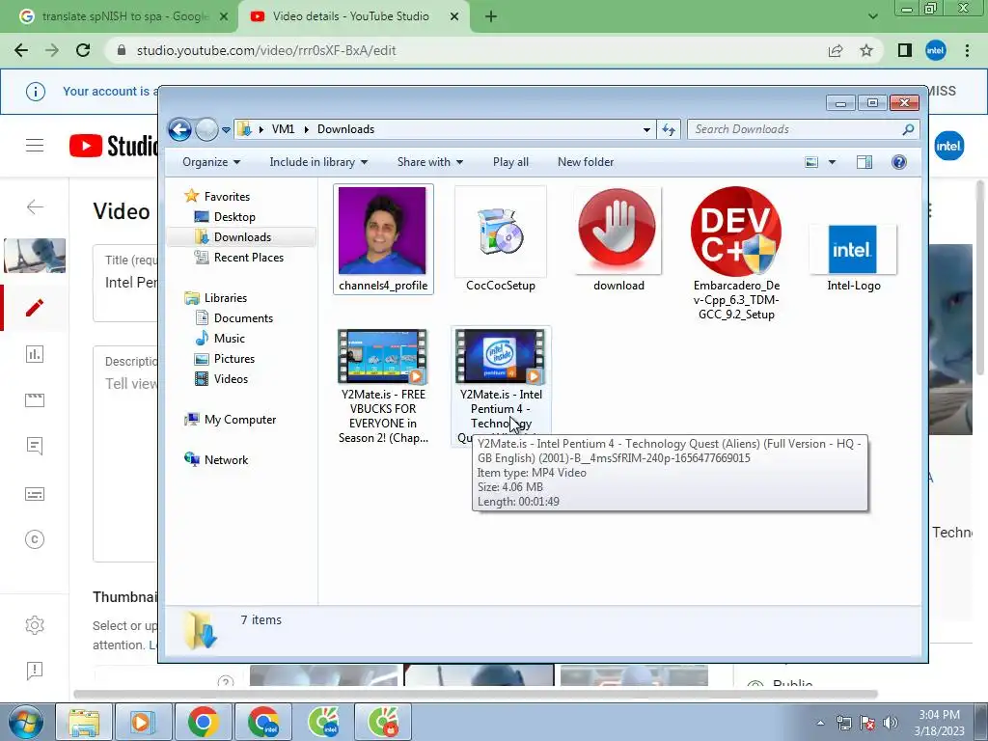Share this page icon in Chrome
Screen dimensions: 988x741
click(836, 50)
